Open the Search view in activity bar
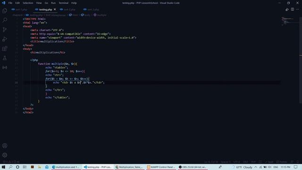Screen dimensions: 302x170 pos(5,20)
